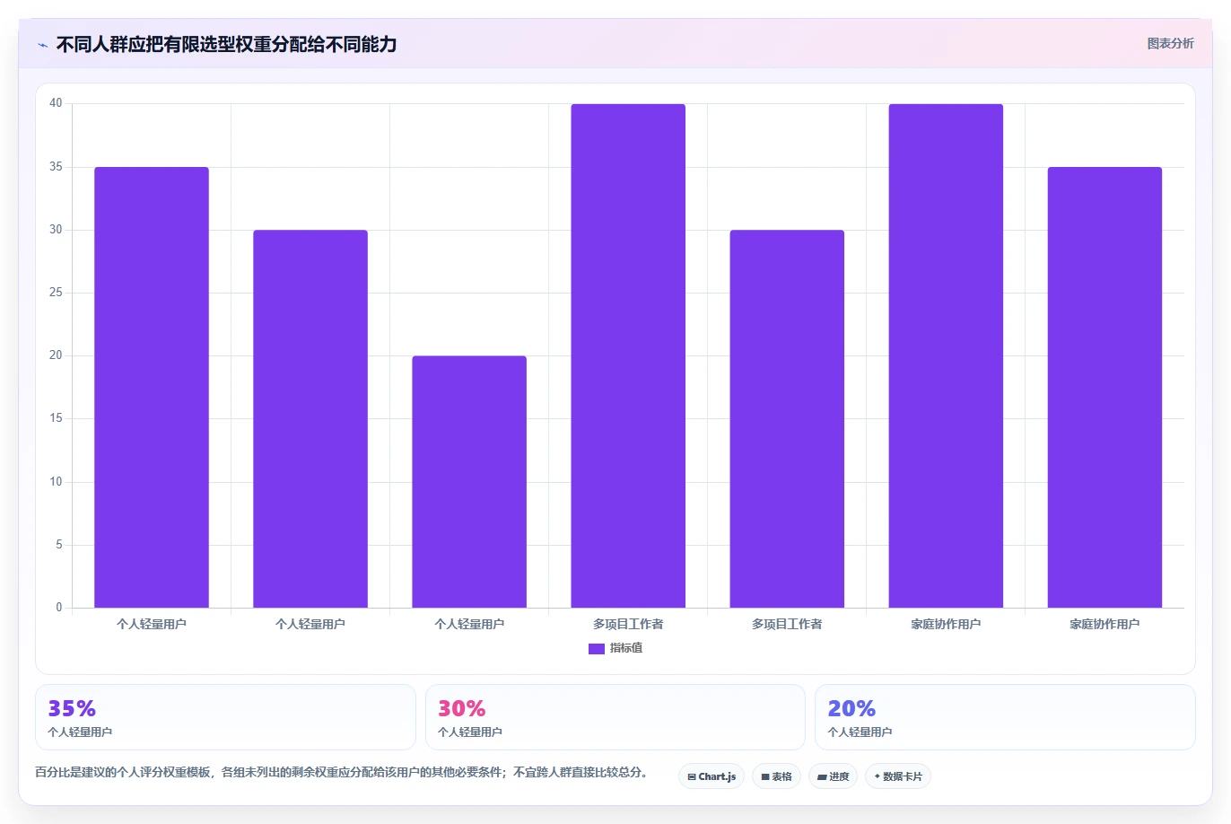Image resolution: width=1231 pixels, height=824 pixels.
Task: Click the 个人轻量用户 bar reaching 35
Action: click(152, 387)
